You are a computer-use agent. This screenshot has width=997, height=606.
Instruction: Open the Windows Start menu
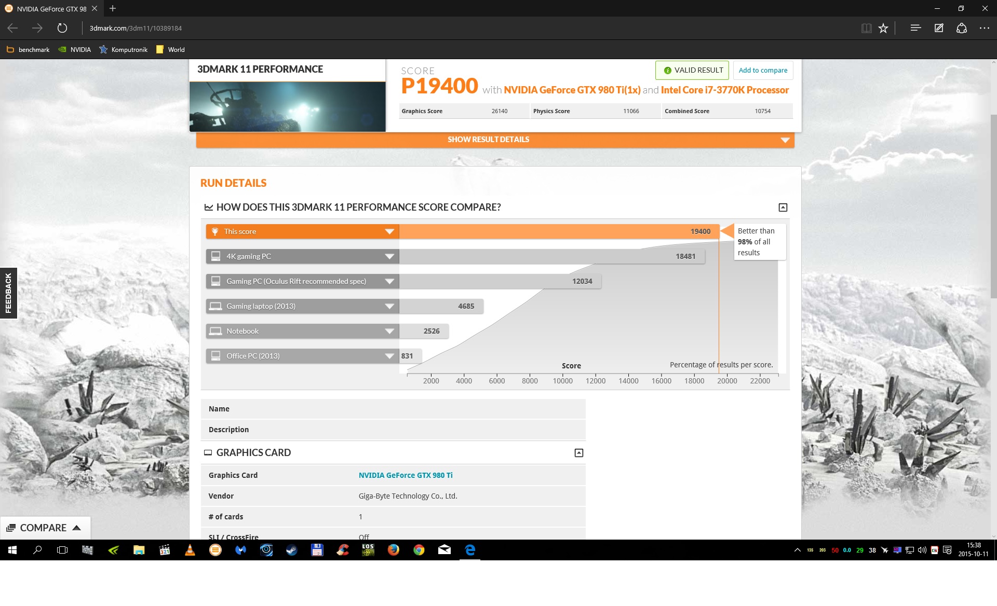(x=12, y=550)
